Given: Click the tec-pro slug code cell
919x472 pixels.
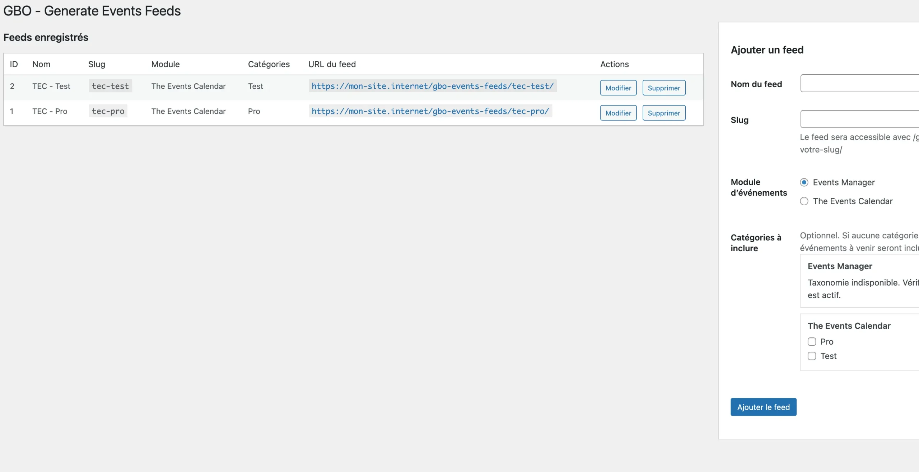Looking at the screenshot, I should 108,111.
